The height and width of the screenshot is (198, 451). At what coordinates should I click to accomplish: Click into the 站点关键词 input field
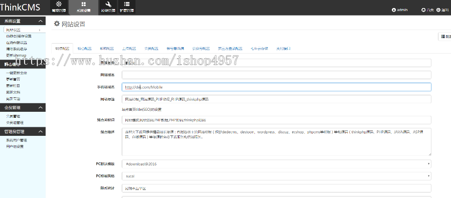click(277, 120)
